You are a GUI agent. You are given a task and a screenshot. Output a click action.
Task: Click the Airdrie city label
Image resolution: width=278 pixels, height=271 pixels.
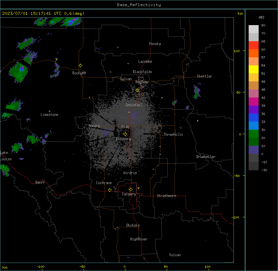click(x=130, y=173)
